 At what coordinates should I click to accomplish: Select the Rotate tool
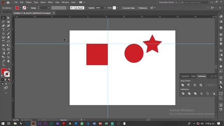3,41
